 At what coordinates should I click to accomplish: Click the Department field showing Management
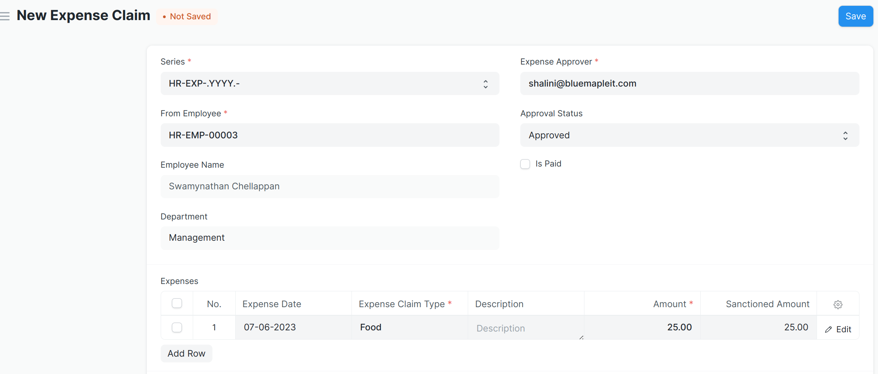point(329,238)
